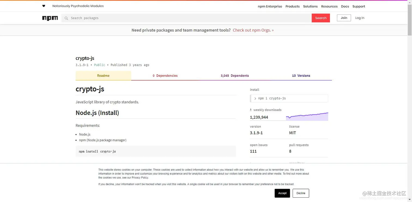Click the heart icon in the top bar
The width and height of the screenshot is (412, 202).
[44, 6]
